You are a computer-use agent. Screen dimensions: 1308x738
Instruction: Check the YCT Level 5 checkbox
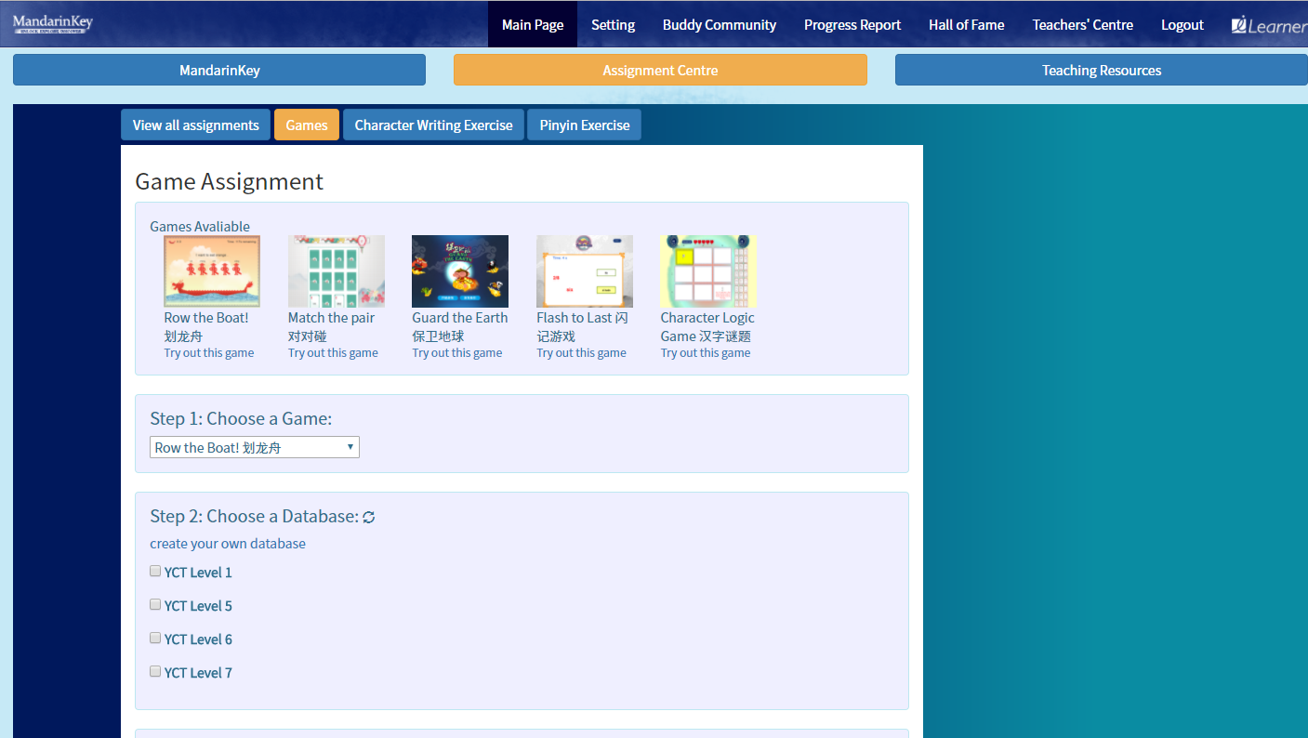[155, 604]
